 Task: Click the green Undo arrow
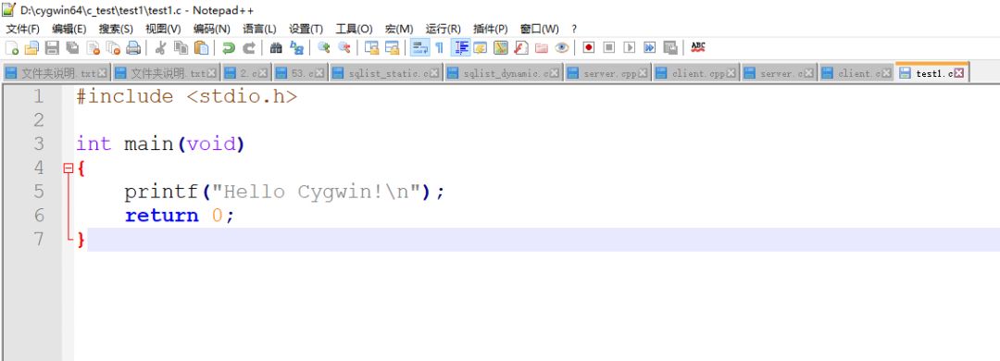229,48
